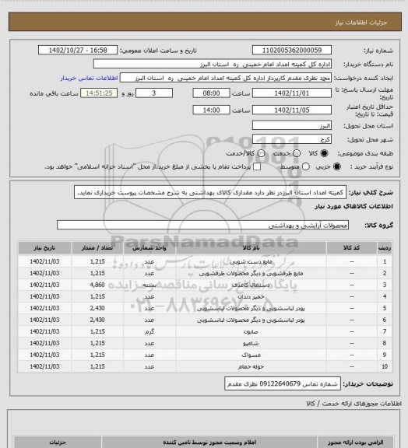The width and height of the screenshot is (408, 448).
Task: Click the response deadline date 1402/11/01
Action: (x=292, y=93)
